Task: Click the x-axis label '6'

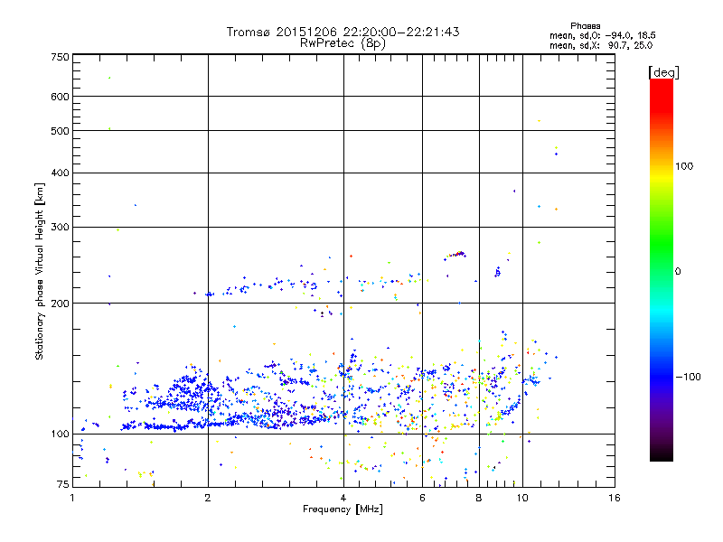Action: [422, 498]
